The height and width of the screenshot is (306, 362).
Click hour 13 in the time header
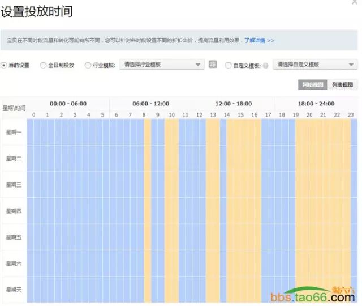click(213, 115)
